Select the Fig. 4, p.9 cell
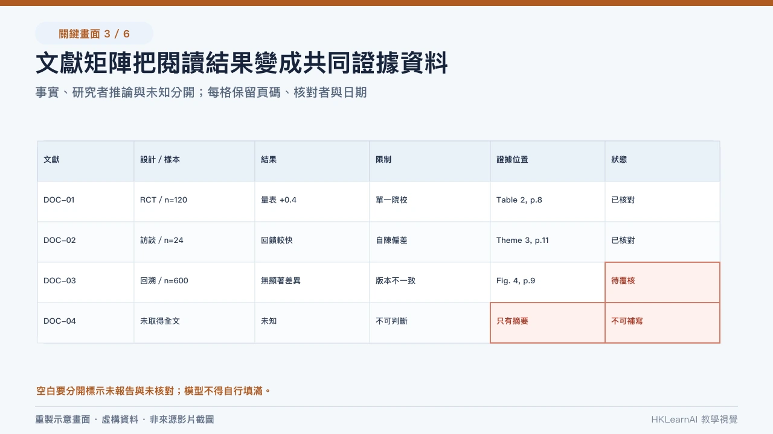 548,281
